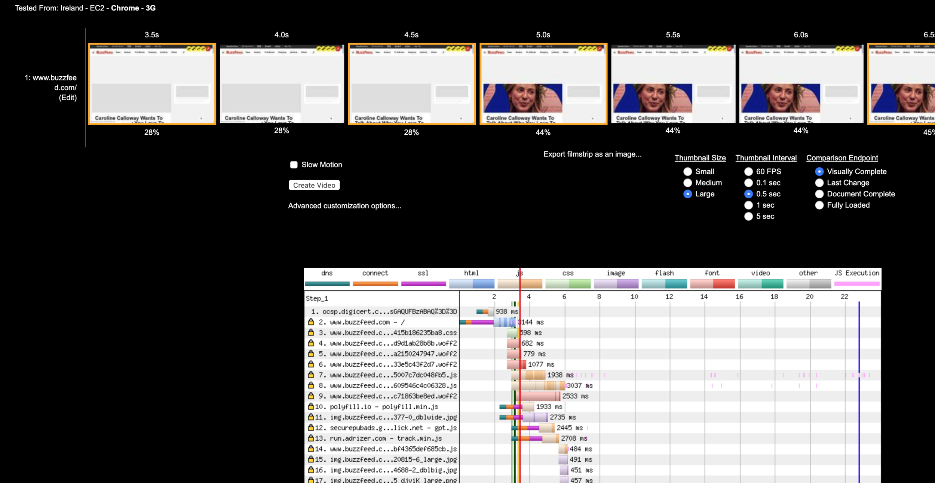The height and width of the screenshot is (483, 935).
Task: Open Advanced customization options
Action: click(x=344, y=206)
